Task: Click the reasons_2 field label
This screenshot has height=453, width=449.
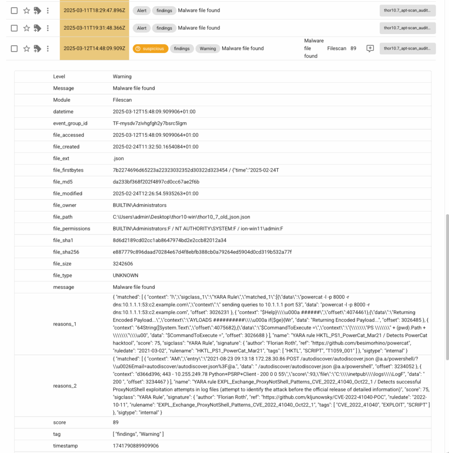Action: point(65,386)
